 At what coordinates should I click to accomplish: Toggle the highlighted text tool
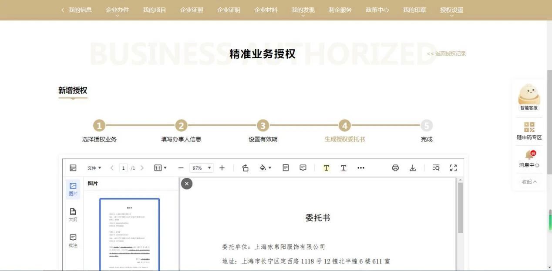[326, 168]
